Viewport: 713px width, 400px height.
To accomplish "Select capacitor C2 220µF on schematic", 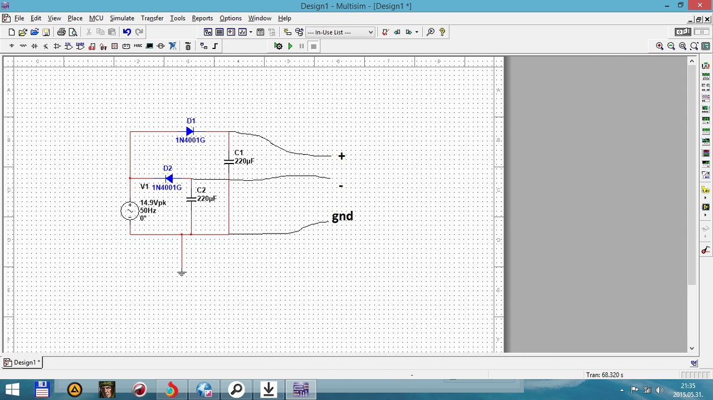I will [191, 199].
